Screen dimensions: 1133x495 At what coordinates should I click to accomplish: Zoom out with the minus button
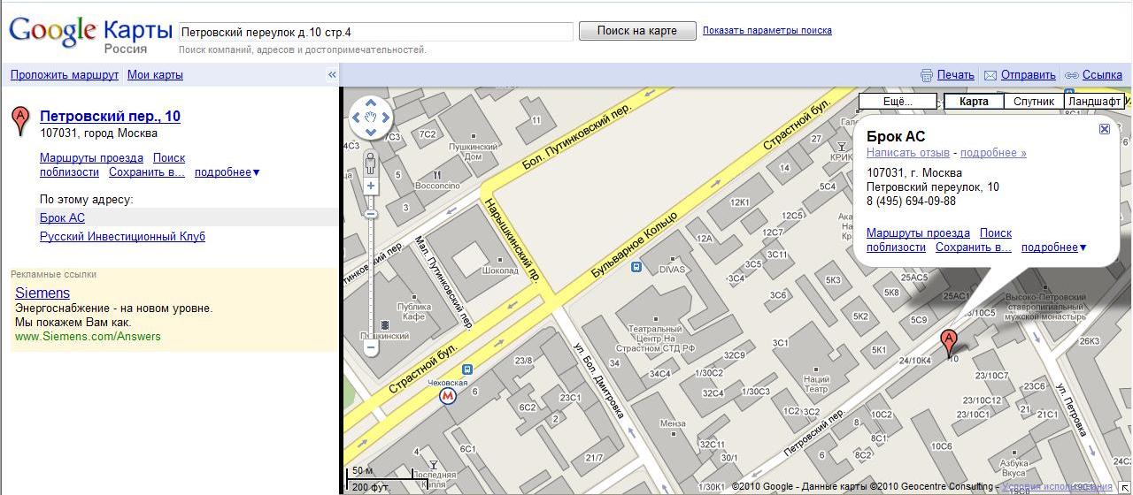click(371, 347)
